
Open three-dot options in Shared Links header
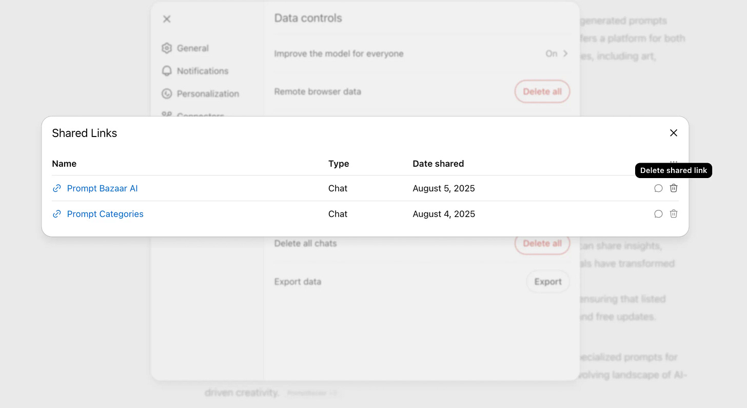[x=674, y=162]
